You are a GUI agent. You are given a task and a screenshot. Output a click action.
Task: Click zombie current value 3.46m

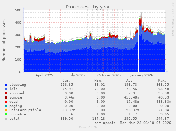click(70, 97)
